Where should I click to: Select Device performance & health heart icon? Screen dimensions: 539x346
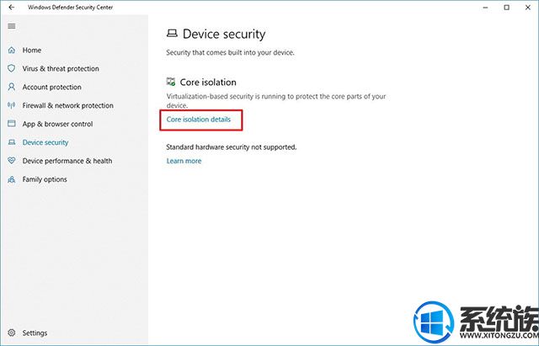coord(11,161)
